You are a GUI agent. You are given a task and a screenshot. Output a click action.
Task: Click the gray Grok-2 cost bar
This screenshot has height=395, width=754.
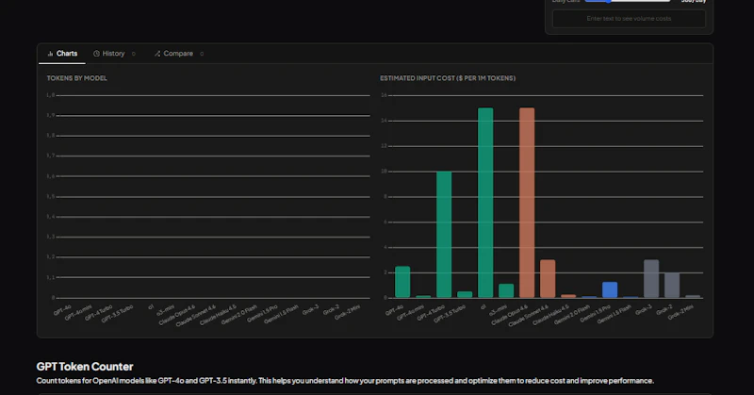(672, 285)
